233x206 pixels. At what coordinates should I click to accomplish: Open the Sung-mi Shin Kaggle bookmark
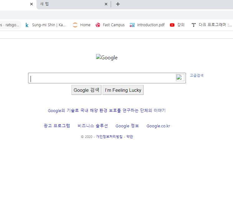click(46, 25)
